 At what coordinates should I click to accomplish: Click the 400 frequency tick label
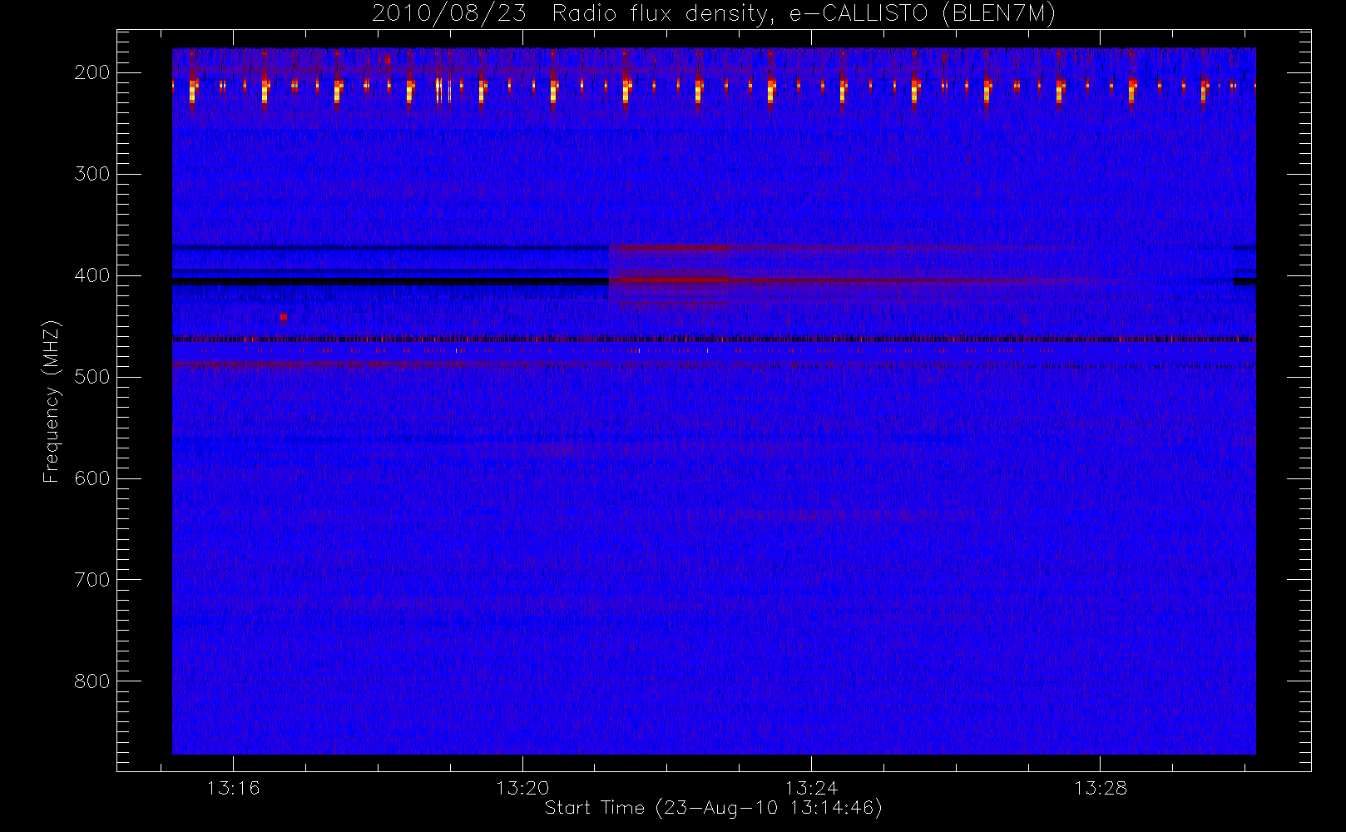tap(92, 275)
